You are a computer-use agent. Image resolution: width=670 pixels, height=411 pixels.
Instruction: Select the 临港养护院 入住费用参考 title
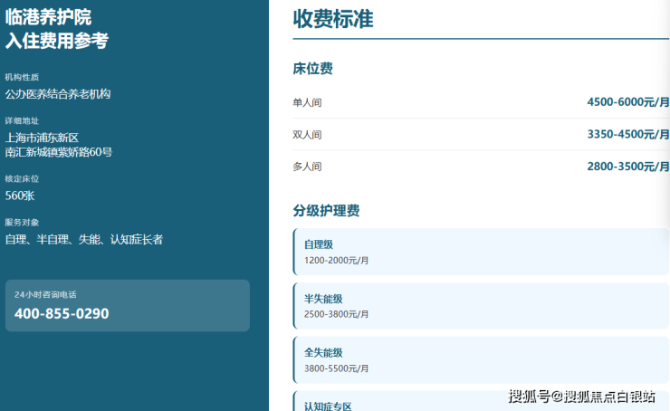[x=56, y=29]
